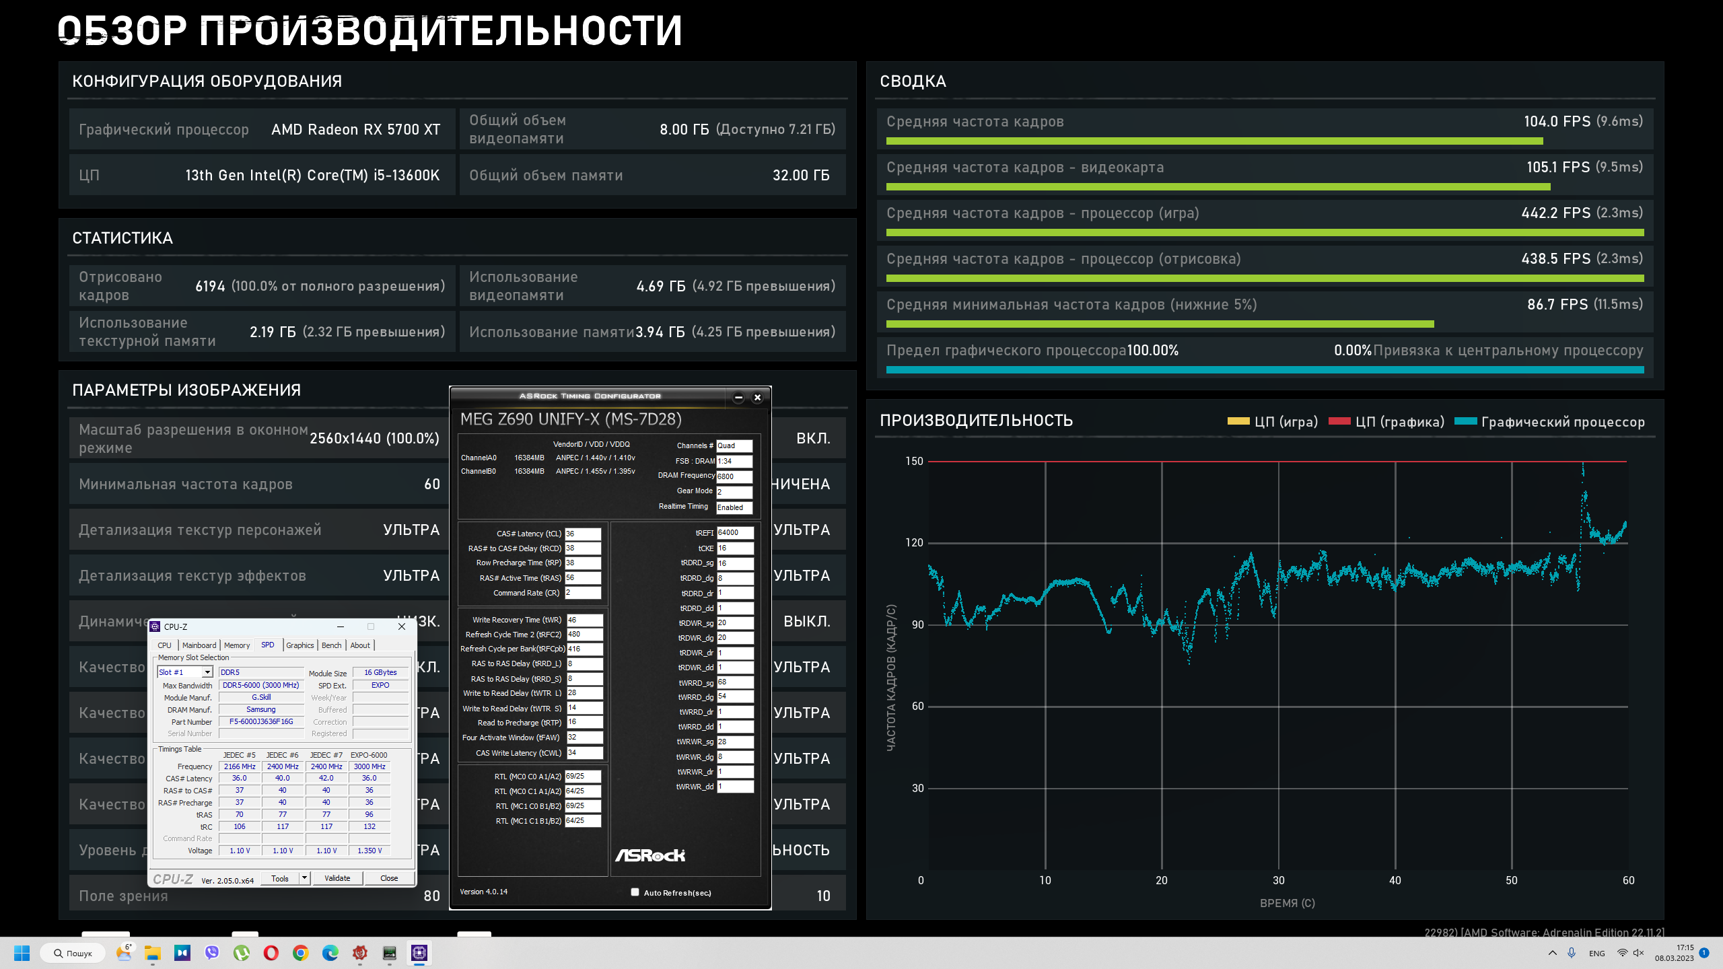Open clock and date 17:15
This screenshot has height=969, width=1723.
click(x=1675, y=953)
